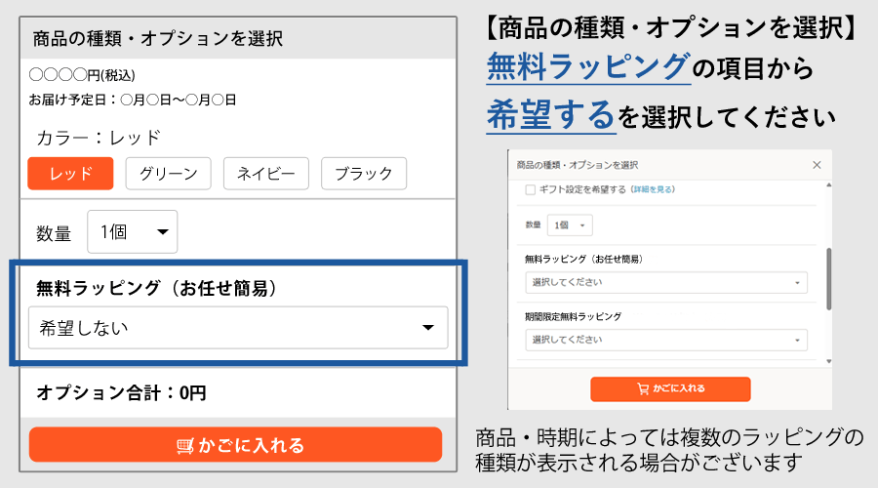The width and height of the screenshot is (878, 488).
Task: Choose the グリーン color option
Action: pos(168,174)
